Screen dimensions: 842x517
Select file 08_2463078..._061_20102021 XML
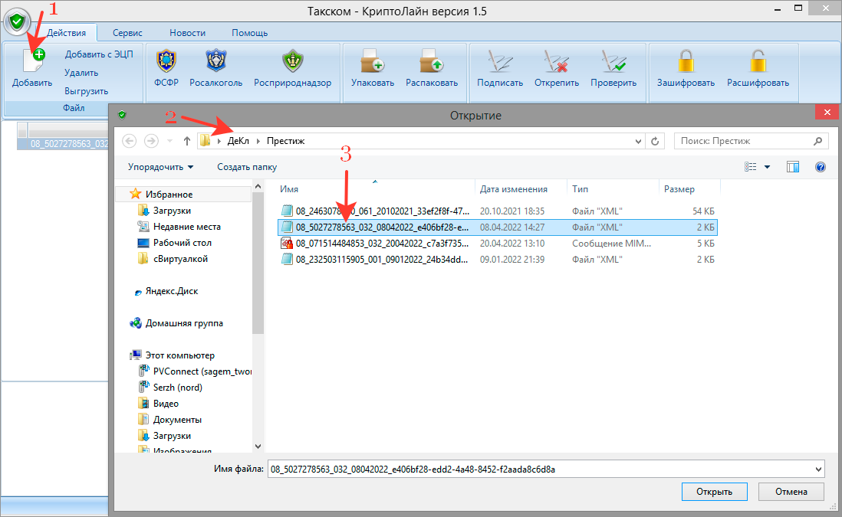click(497, 211)
